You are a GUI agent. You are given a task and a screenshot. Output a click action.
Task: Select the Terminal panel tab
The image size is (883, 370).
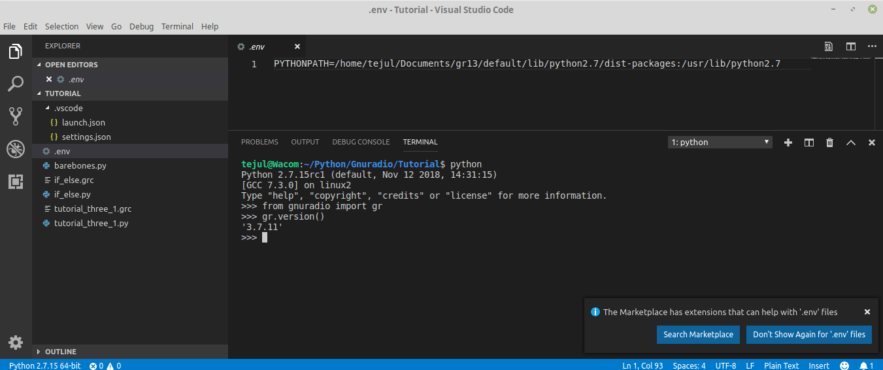[x=420, y=142]
